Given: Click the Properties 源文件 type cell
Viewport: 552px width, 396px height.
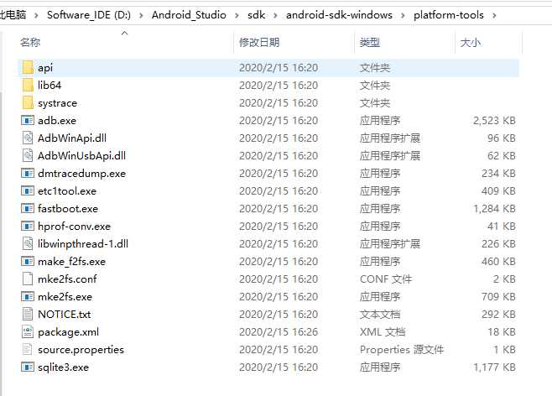Looking at the screenshot, I should click(402, 349).
